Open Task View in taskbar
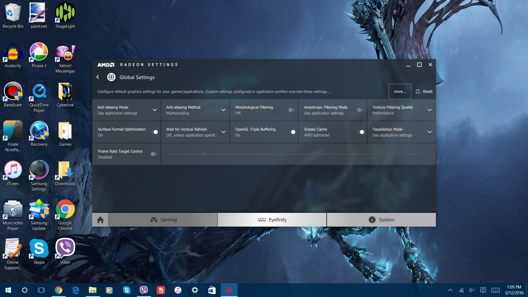Viewport: 528px width, 297px height. (41, 290)
